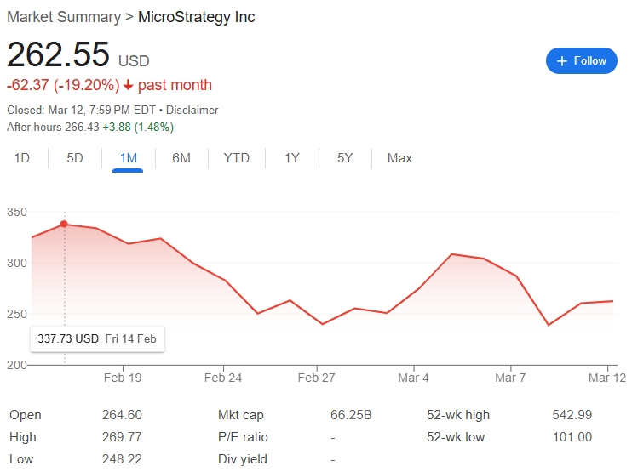Viewport: 632px width, 472px height.
Task: Follow MicroStrategy Inc stock
Action: click(x=581, y=61)
